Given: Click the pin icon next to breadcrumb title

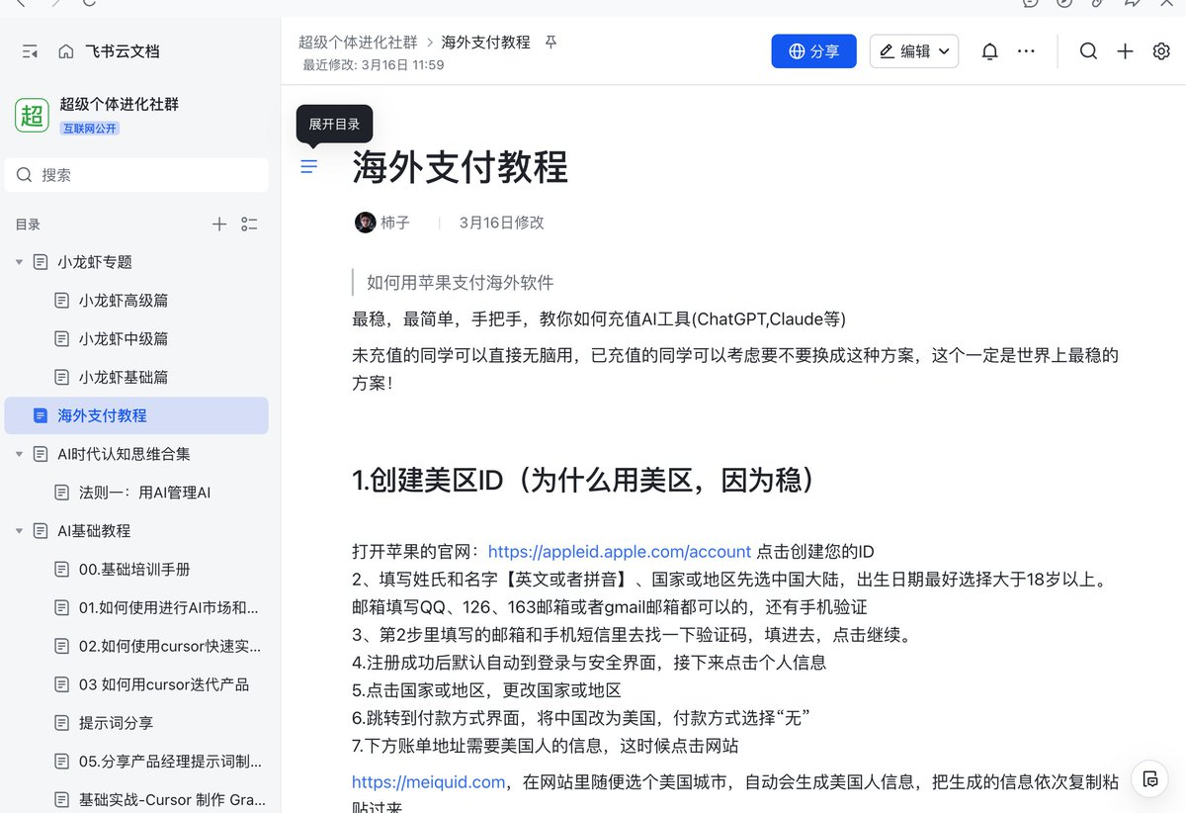Looking at the screenshot, I should pos(551,43).
